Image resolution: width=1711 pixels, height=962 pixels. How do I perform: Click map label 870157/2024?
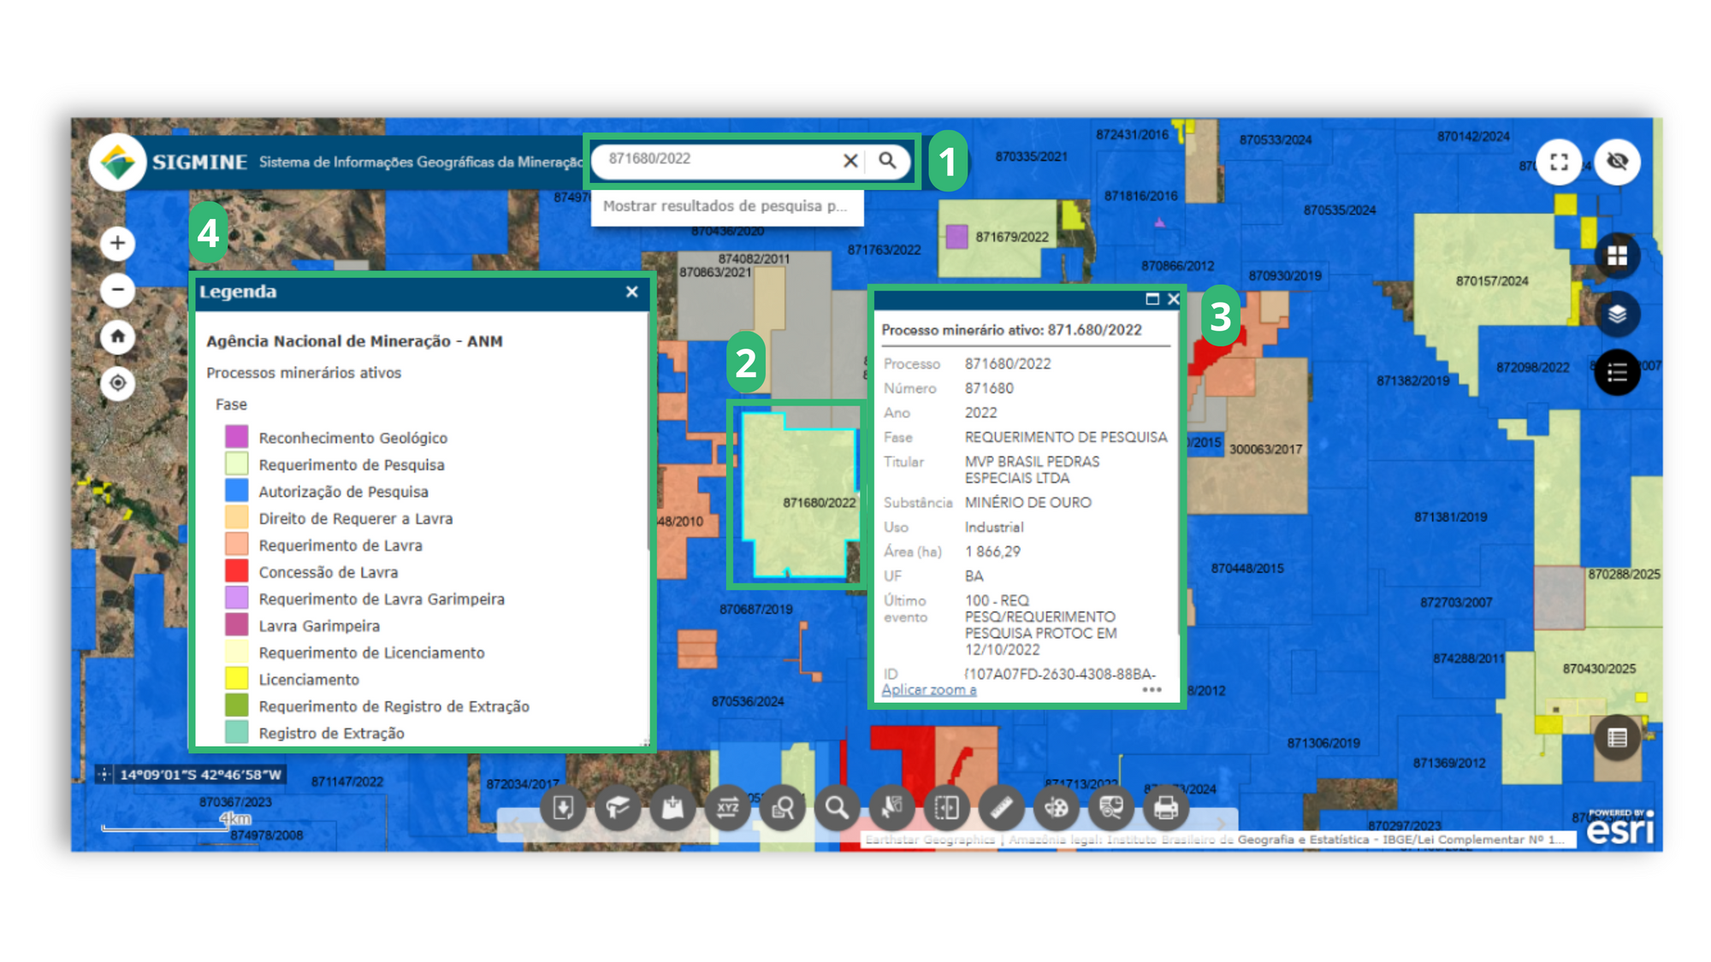(1491, 281)
